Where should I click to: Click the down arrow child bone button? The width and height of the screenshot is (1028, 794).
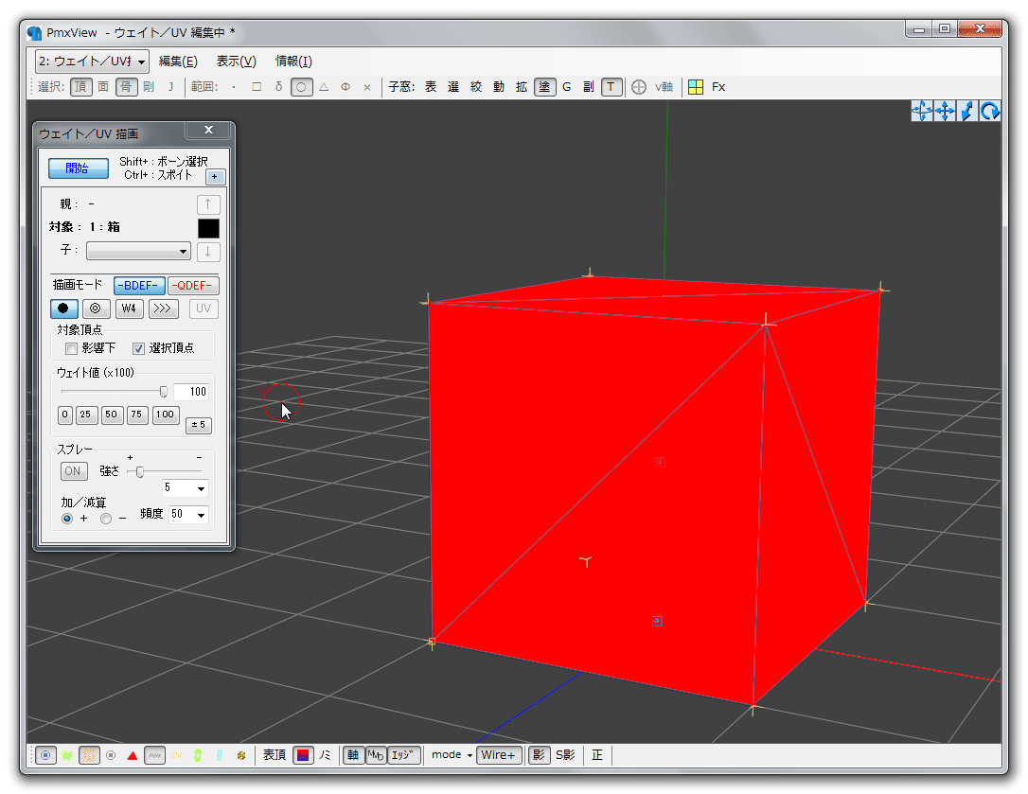click(208, 251)
